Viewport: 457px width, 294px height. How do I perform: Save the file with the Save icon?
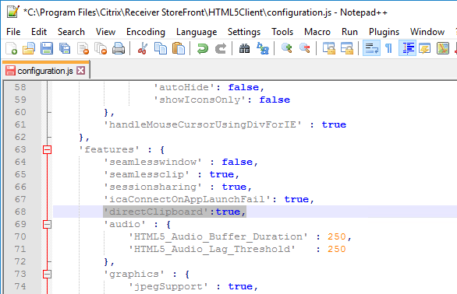coord(47,48)
